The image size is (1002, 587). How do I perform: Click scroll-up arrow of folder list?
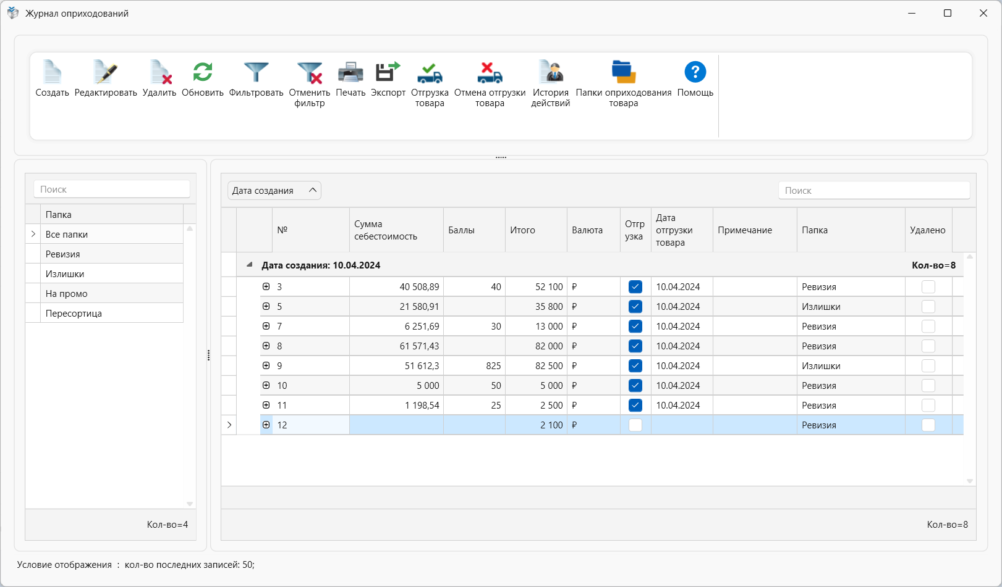(190, 228)
